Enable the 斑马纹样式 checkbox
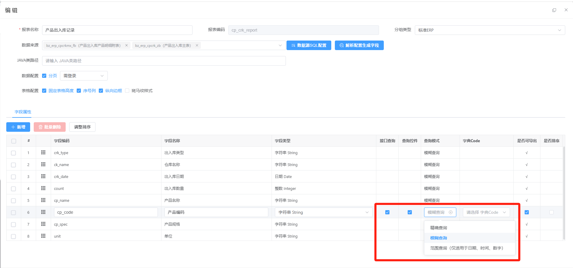The image size is (573, 268). pos(127,91)
